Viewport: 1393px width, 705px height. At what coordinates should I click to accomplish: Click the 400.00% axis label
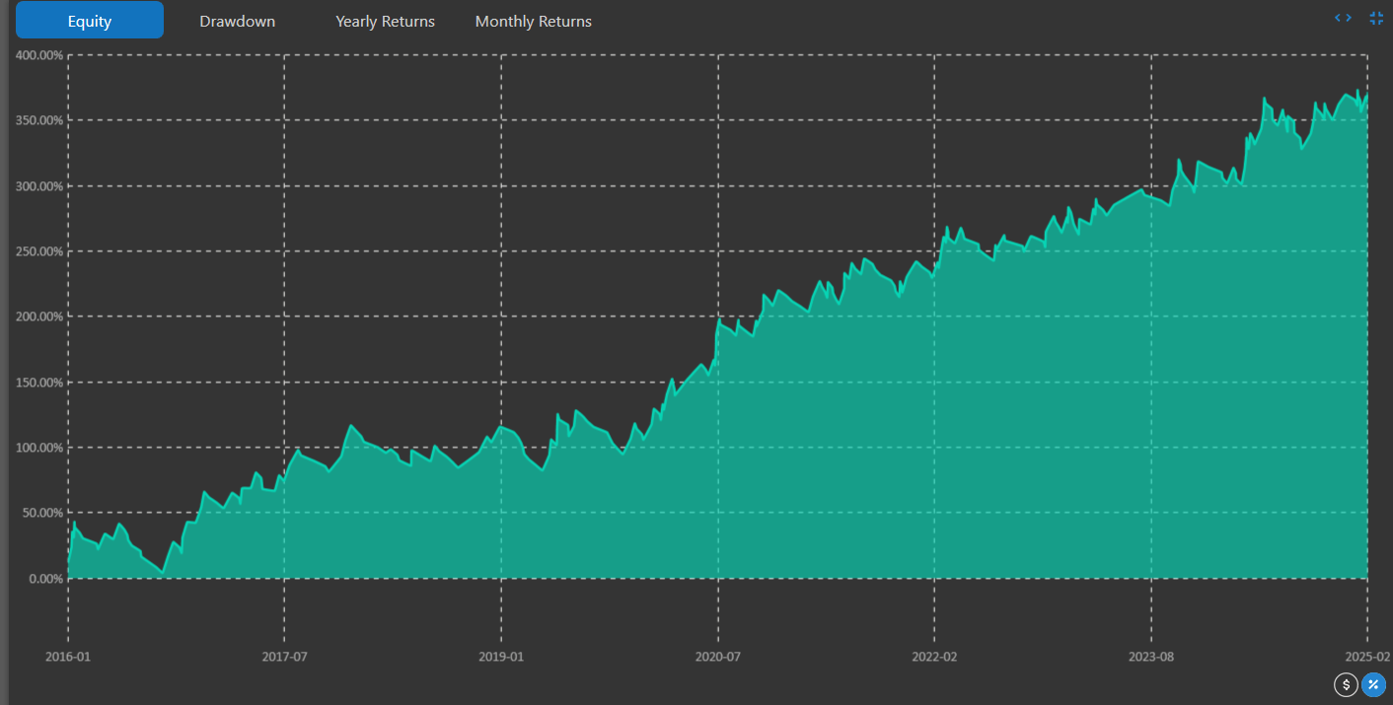pos(39,55)
